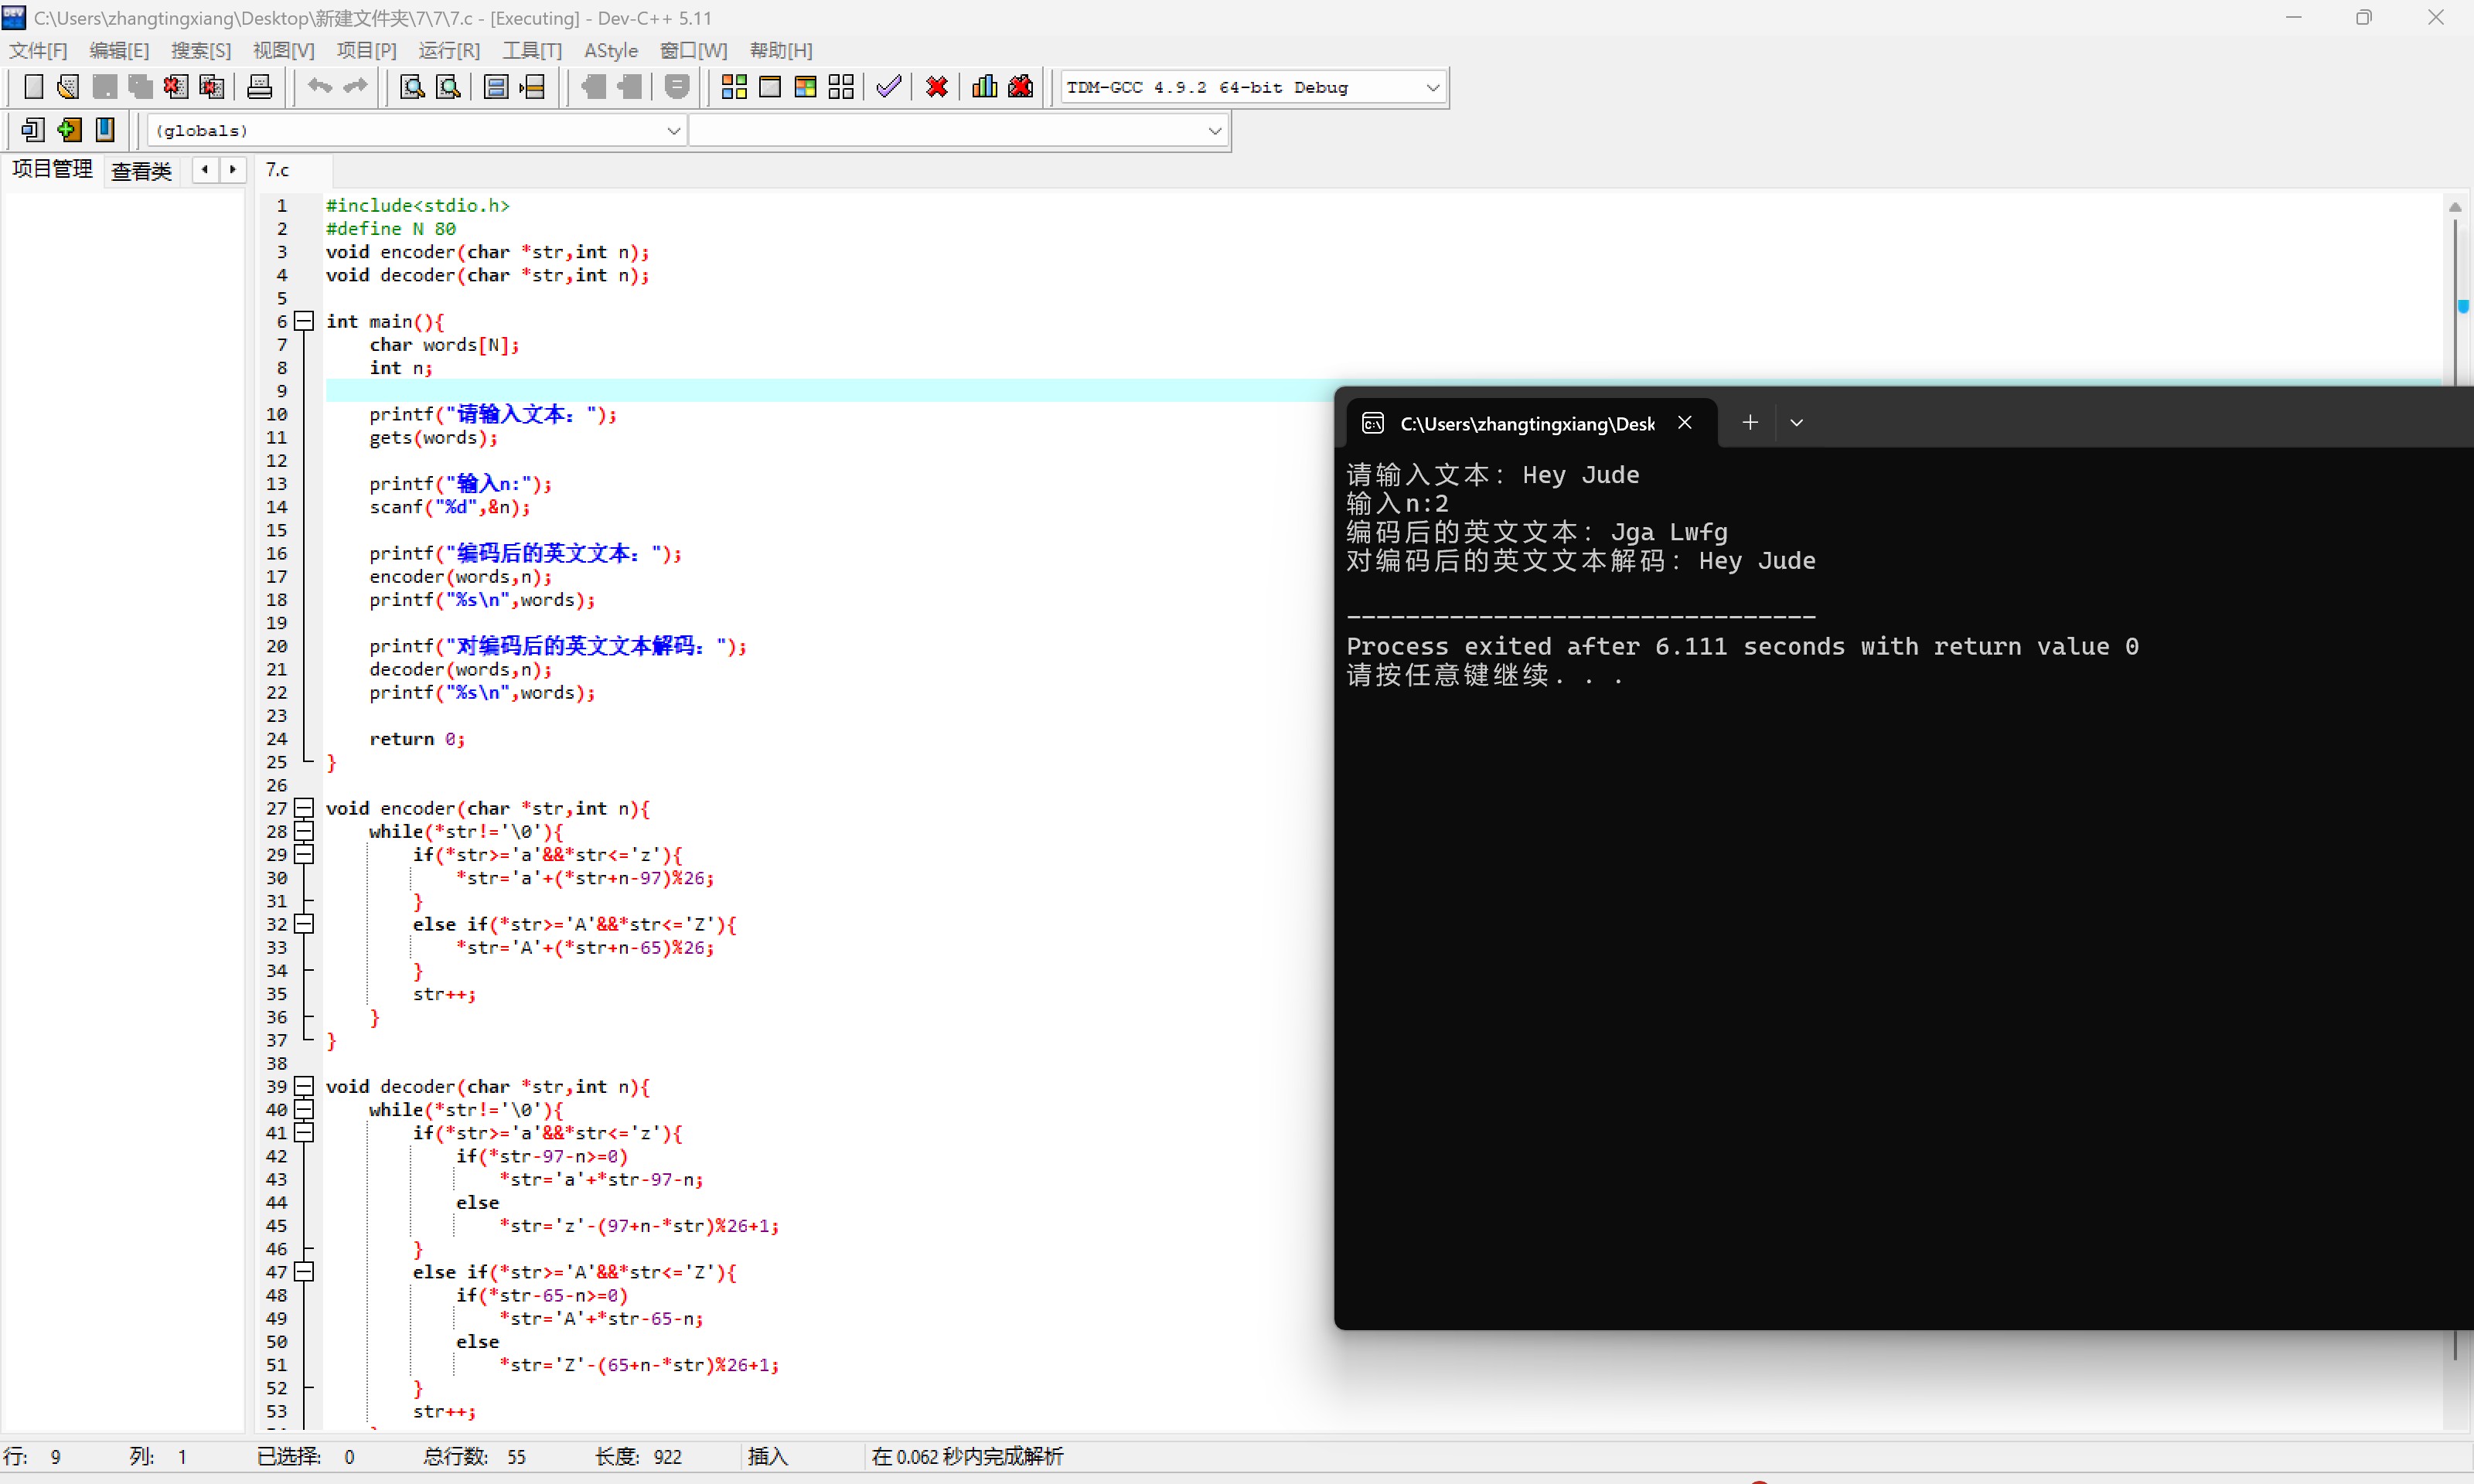The width and height of the screenshot is (2474, 1484).
Task: Expand the (globals) scope dropdown
Action: point(673,131)
